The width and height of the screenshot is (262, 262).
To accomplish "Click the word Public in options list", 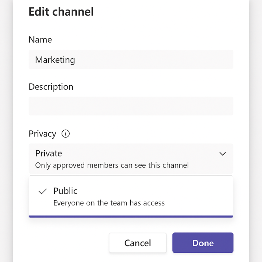I will click(65, 191).
